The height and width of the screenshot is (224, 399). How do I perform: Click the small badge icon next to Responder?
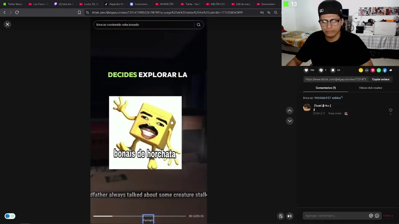[346, 114]
